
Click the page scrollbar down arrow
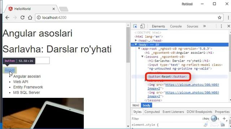click(128, 126)
